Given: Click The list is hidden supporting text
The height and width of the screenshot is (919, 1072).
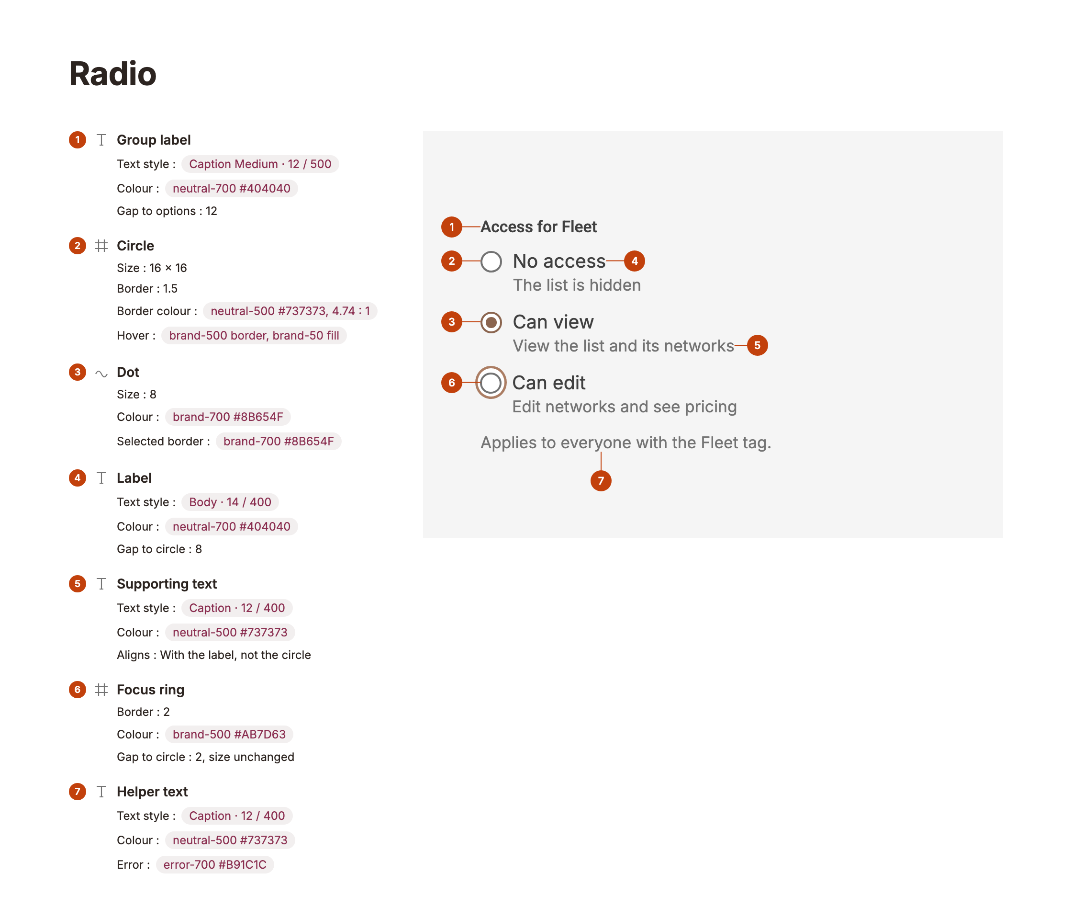Looking at the screenshot, I should coord(576,285).
